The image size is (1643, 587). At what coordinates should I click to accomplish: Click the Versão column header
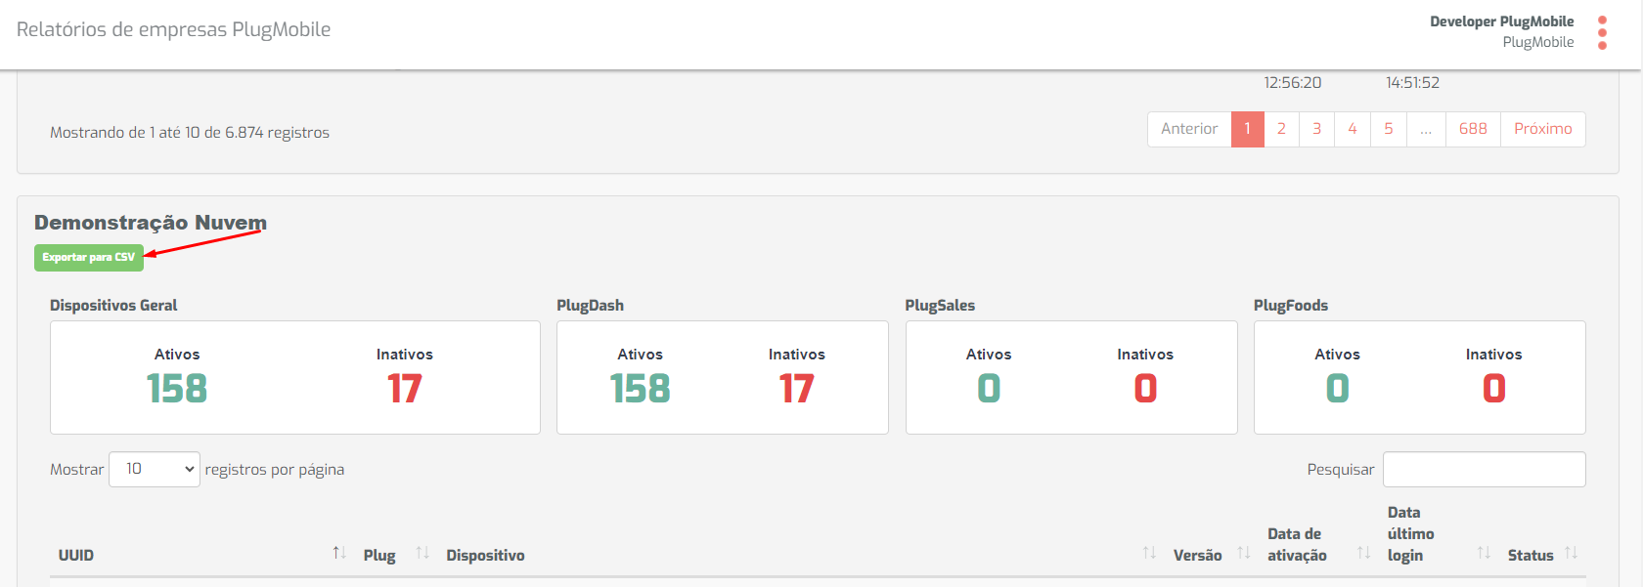pos(1197,555)
